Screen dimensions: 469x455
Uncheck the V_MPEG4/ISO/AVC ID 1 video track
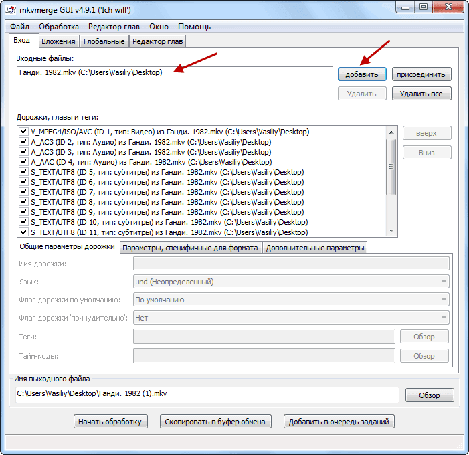(23, 132)
